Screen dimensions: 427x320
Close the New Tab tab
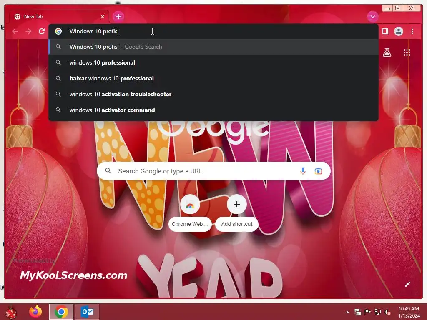point(103,17)
